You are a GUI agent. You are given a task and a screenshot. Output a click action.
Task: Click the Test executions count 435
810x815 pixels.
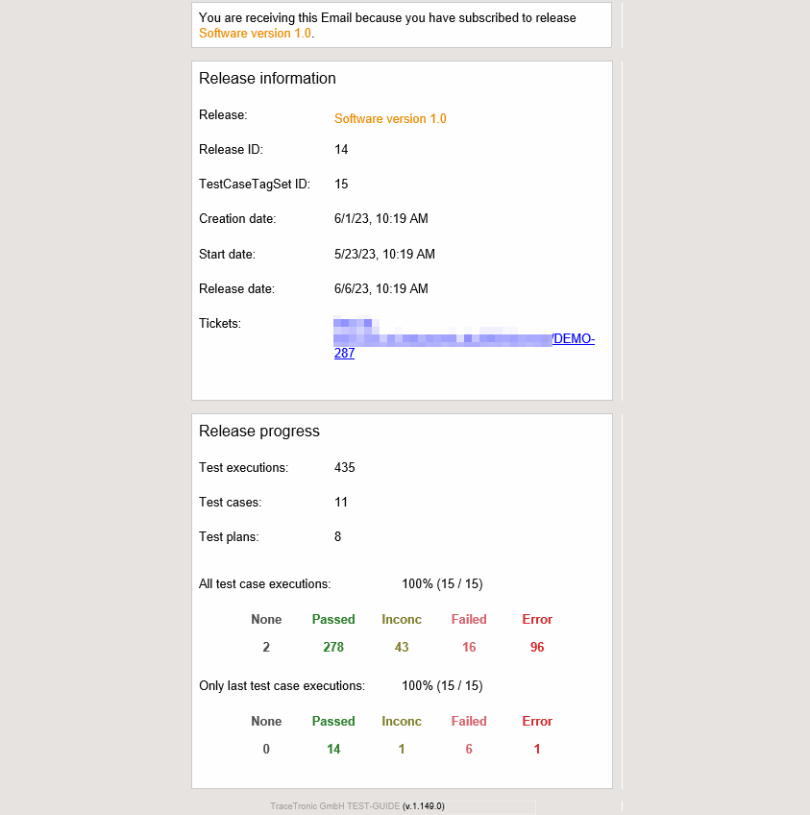(344, 468)
